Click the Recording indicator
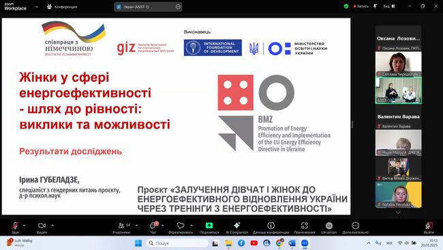This screenshot has width=443, height=250. [x=361, y=6]
